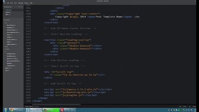Open jquery.nicescroll.min.js in the file tree
This screenshot has height=112, width=199.
point(13,61)
